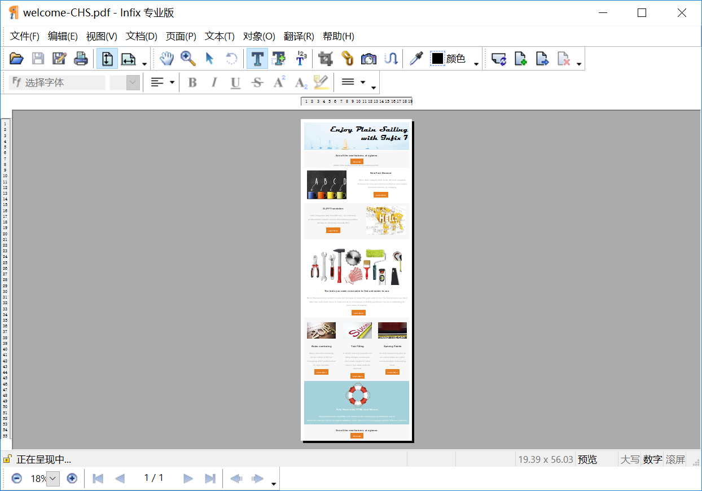Toggle the Text edit T tool
The image size is (702, 491).
[257, 59]
